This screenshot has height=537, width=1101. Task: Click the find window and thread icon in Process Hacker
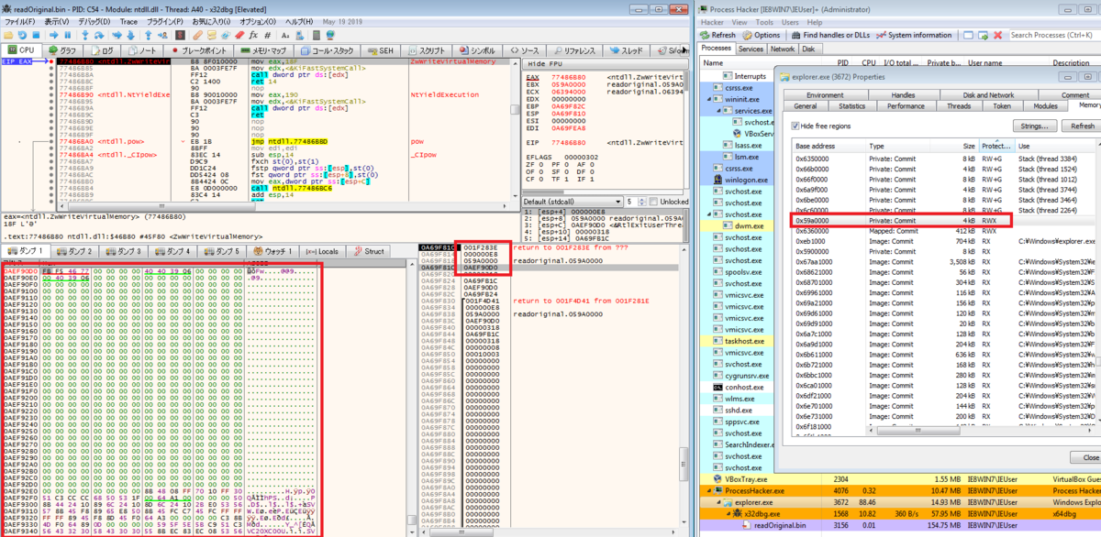984,35
